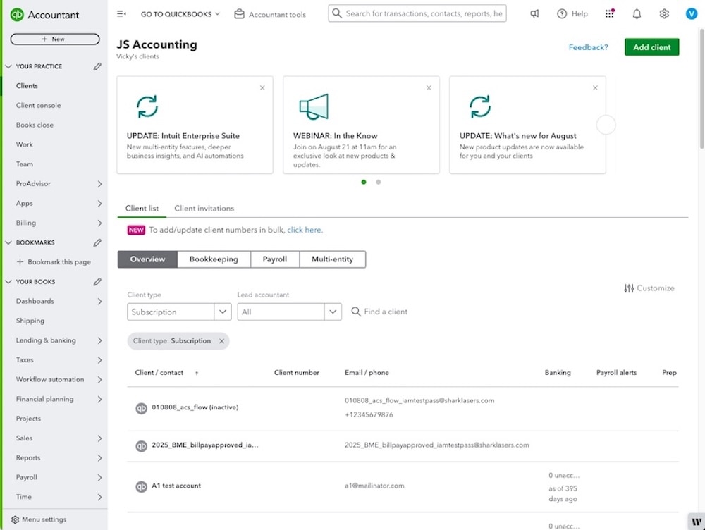Switch to the Bookkeeping view
The width and height of the screenshot is (705, 530).
point(214,259)
